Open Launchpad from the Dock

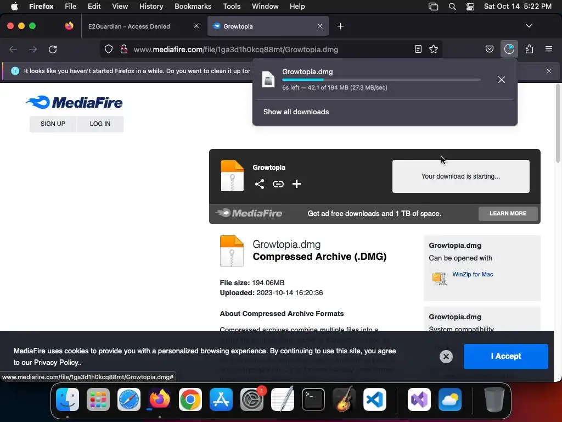(98, 399)
